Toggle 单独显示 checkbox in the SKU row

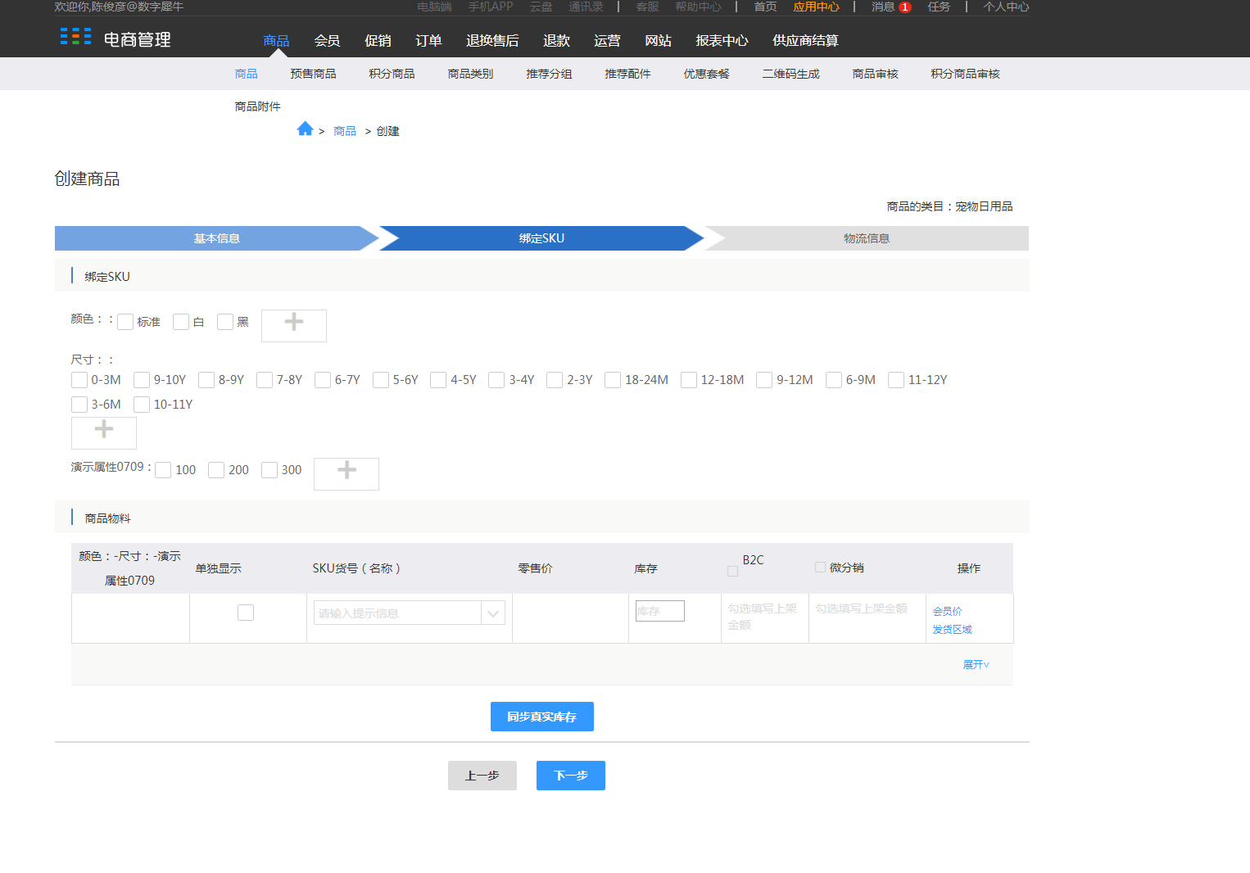click(246, 613)
